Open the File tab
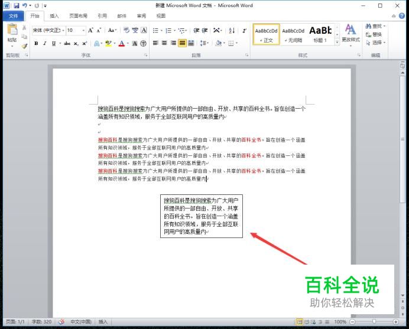The height and width of the screenshot is (329, 409). (x=14, y=16)
